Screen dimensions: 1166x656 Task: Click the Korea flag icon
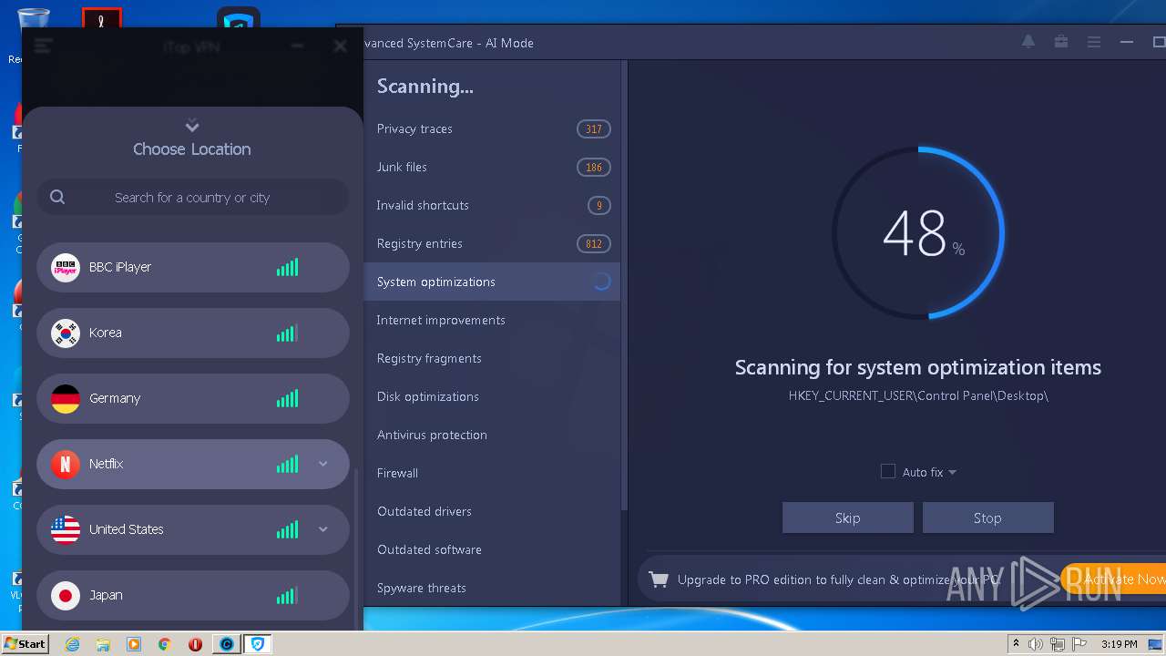point(66,333)
